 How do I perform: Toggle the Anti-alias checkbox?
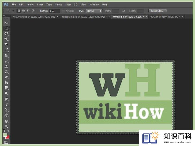[63, 11]
